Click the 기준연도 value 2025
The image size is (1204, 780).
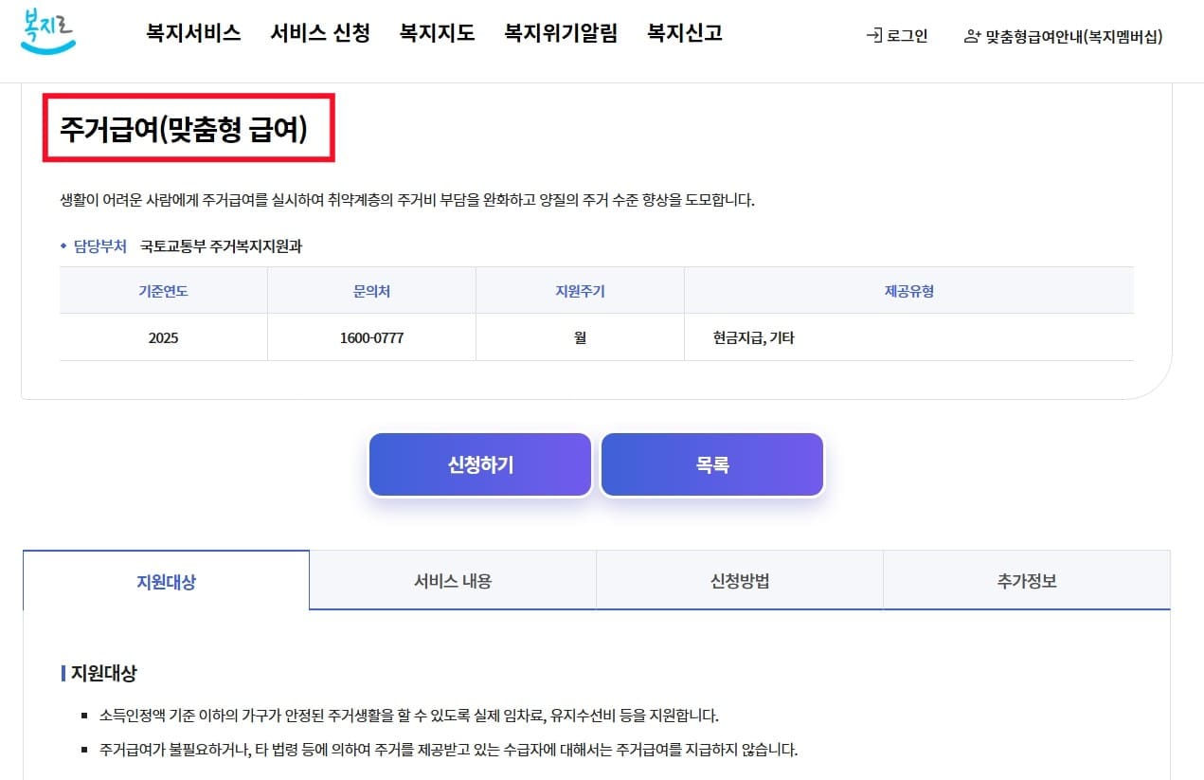163,337
